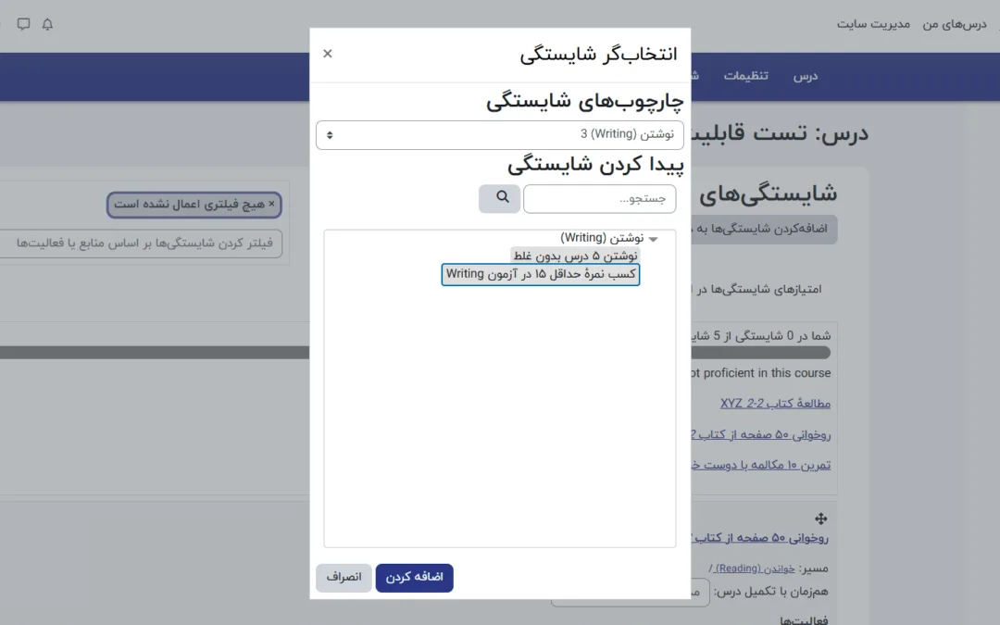Image resolution: width=1000 pixels, height=625 pixels.
Task: Click the 'انصراف' cancel button
Action: tap(344, 578)
